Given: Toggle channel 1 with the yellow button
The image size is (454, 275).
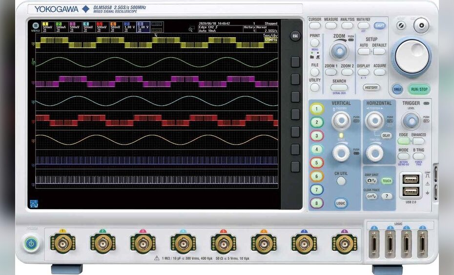Looking at the screenshot, I should [316, 109].
